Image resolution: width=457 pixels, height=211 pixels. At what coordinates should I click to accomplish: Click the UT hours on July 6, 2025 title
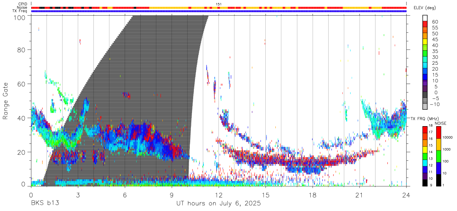pos(218,204)
